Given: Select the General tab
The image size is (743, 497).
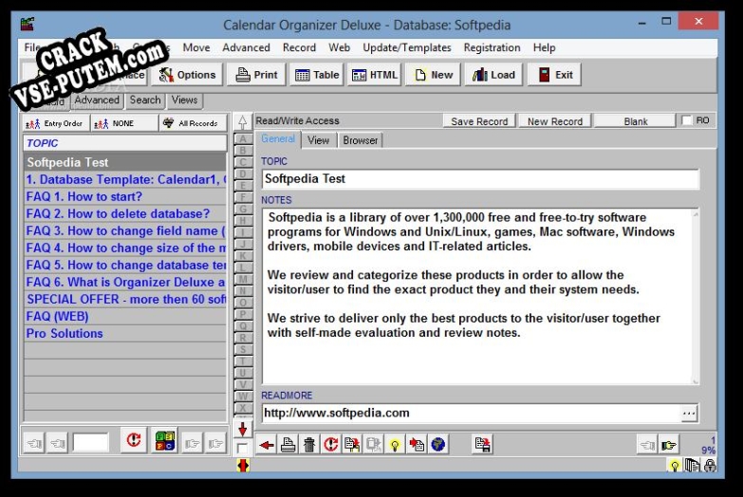Looking at the screenshot, I should (x=278, y=138).
